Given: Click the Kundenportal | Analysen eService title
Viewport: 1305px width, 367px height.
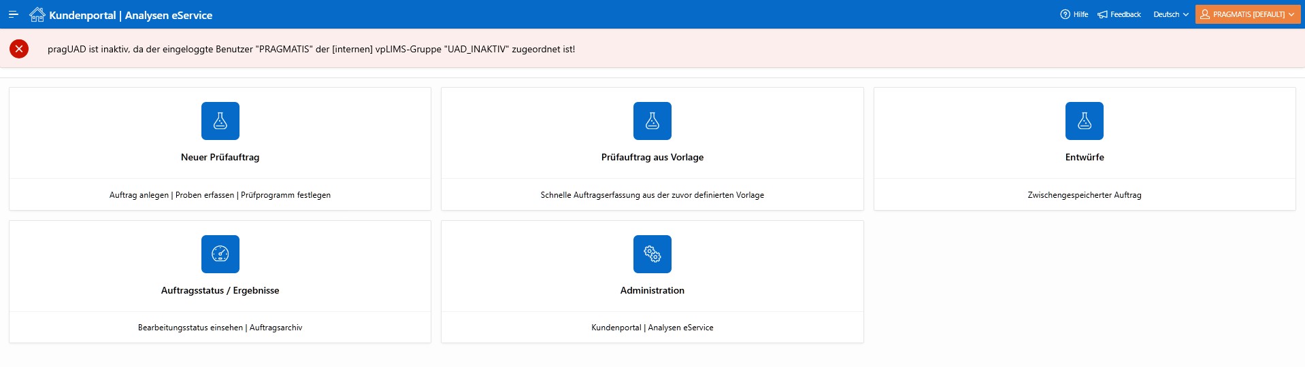Looking at the screenshot, I should [x=131, y=15].
